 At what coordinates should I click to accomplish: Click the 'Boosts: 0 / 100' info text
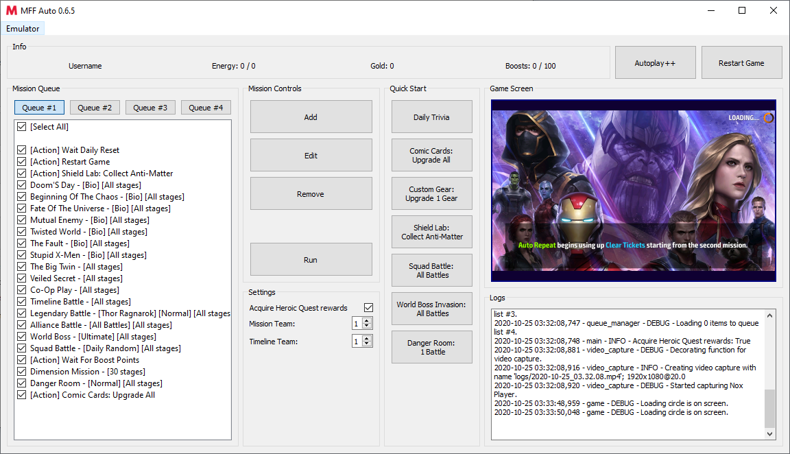(x=531, y=66)
